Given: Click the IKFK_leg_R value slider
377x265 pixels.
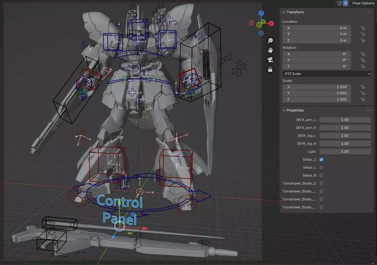Looking at the screenshot, I should [345, 143].
